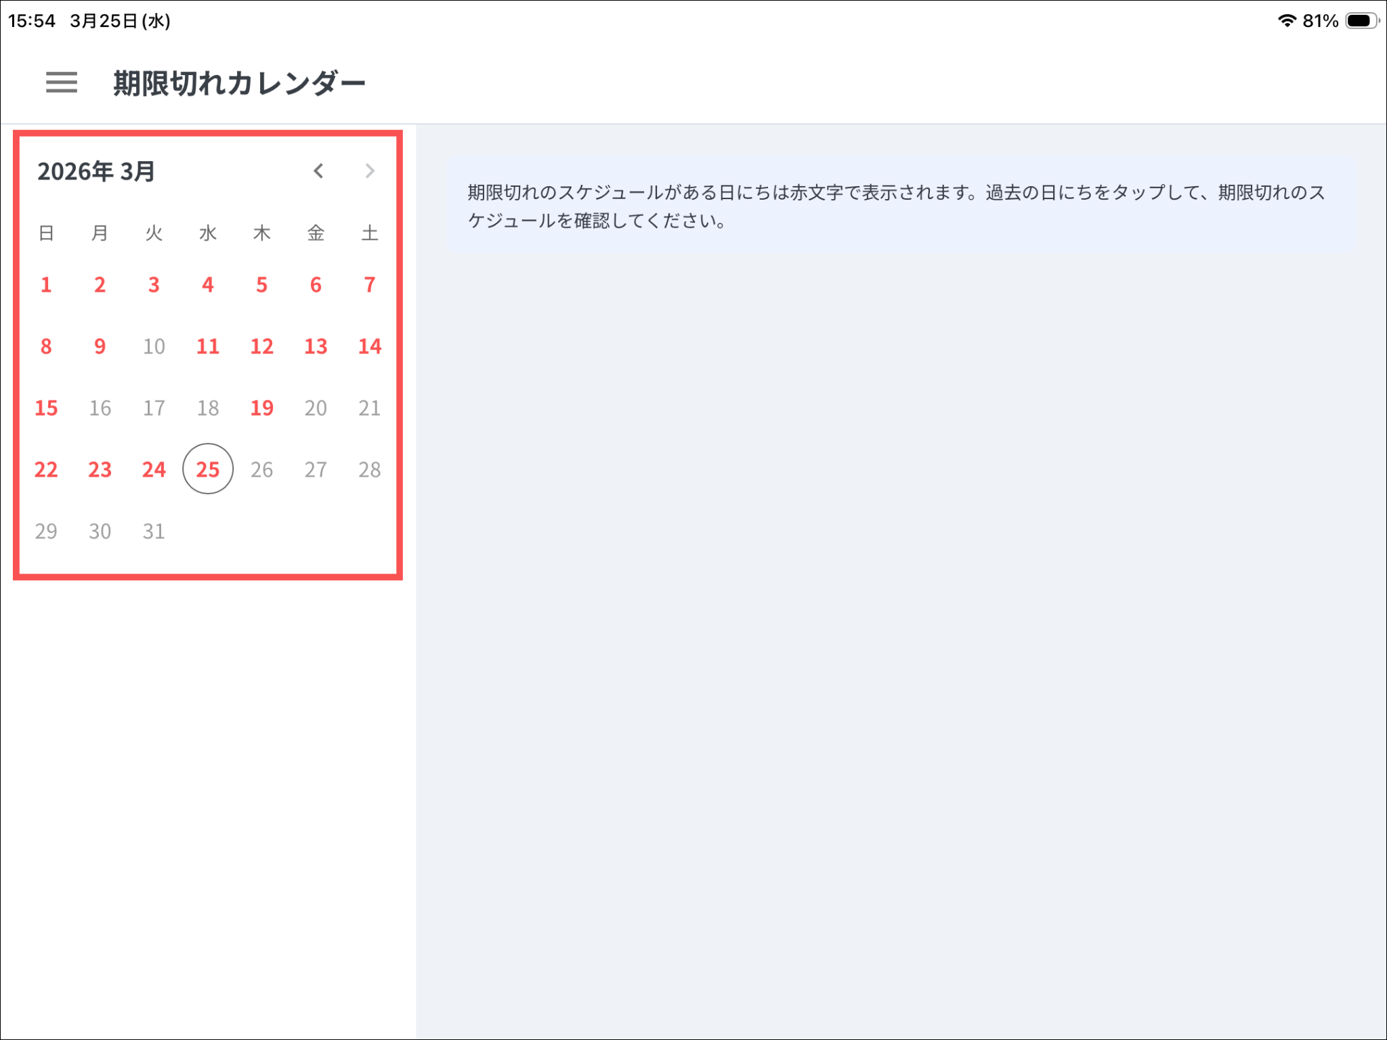Screen dimensions: 1387x1040
Task: Select date March 10
Action: [154, 347]
